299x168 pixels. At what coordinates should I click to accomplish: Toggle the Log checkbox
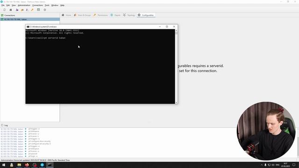[2, 125]
